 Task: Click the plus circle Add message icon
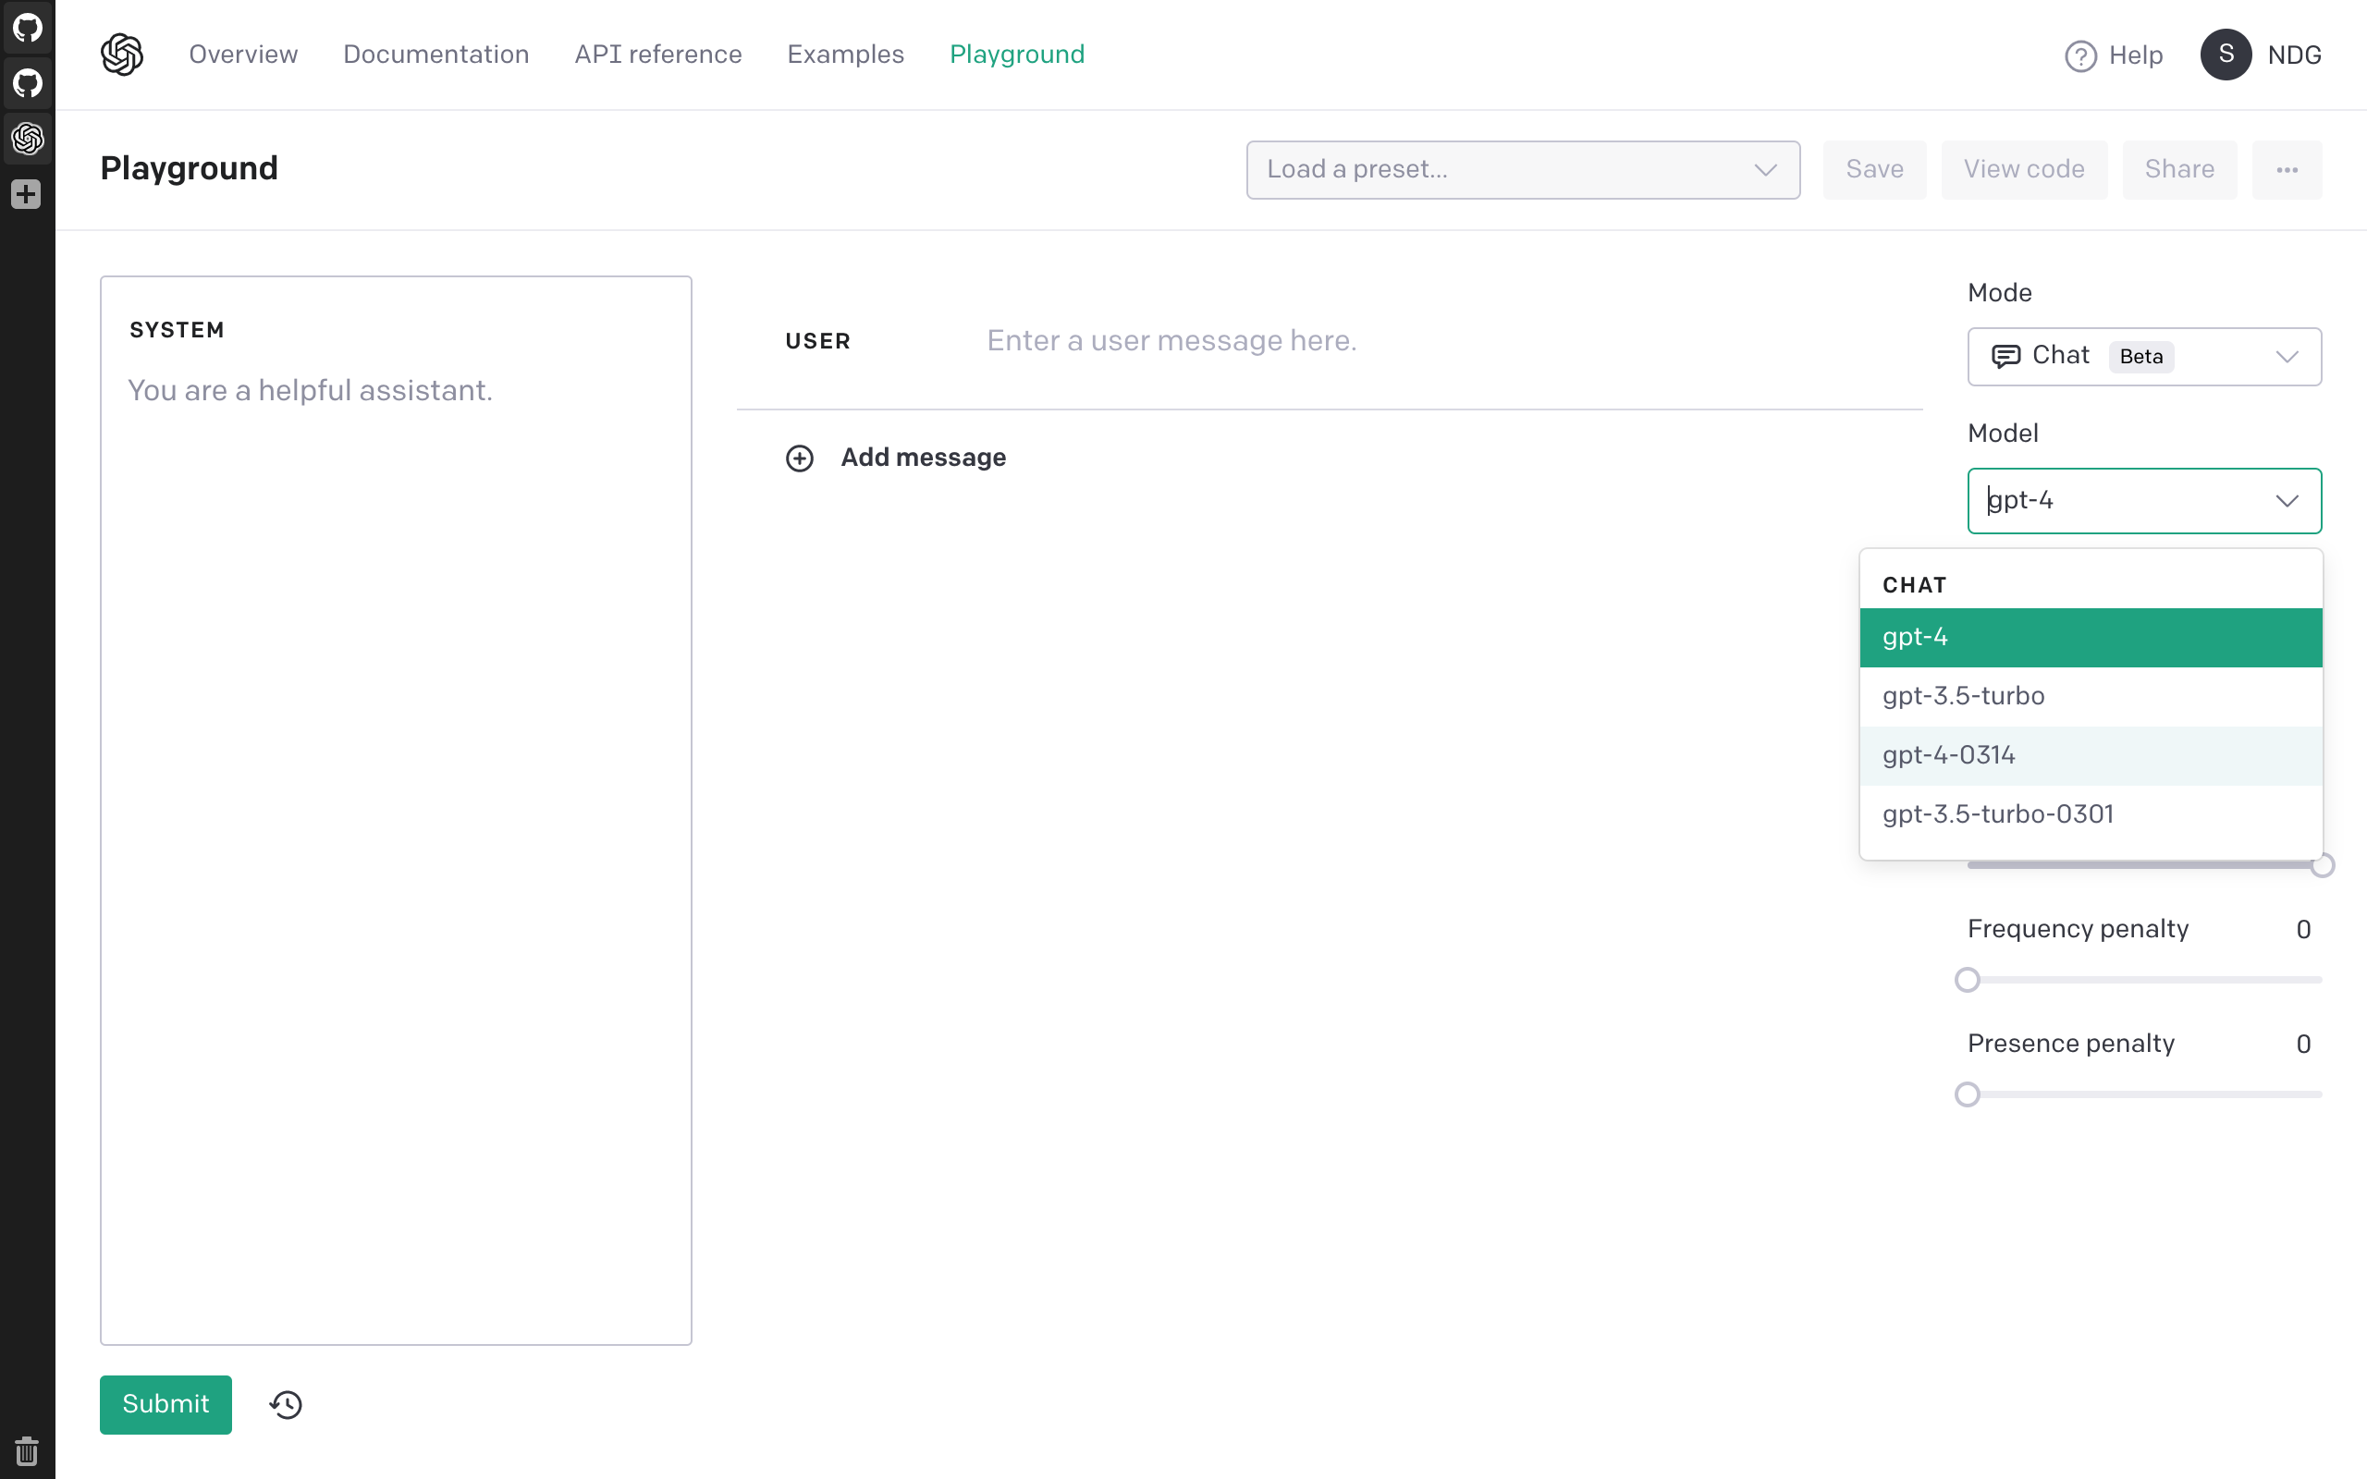[799, 458]
